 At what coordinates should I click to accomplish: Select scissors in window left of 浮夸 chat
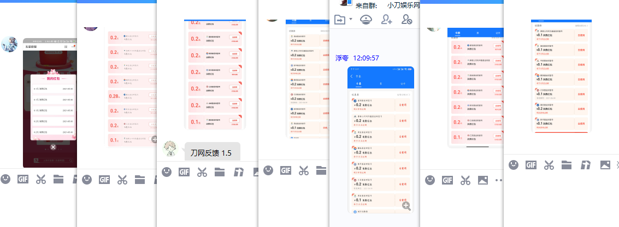coord(303,170)
